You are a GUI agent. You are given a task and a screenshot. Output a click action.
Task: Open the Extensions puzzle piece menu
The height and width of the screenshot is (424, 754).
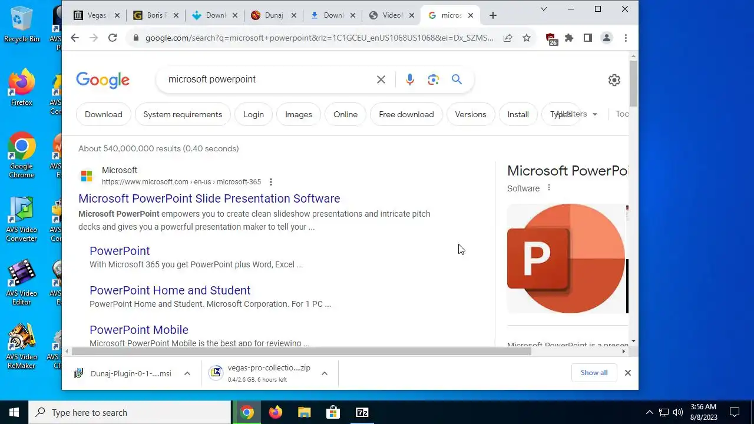pos(569,38)
